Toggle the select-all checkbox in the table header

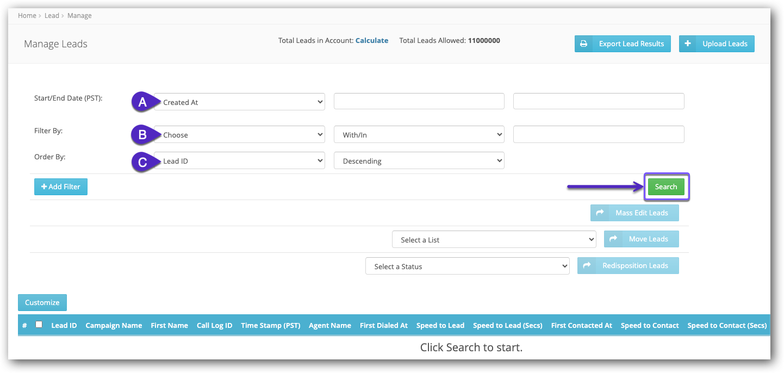click(39, 323)
